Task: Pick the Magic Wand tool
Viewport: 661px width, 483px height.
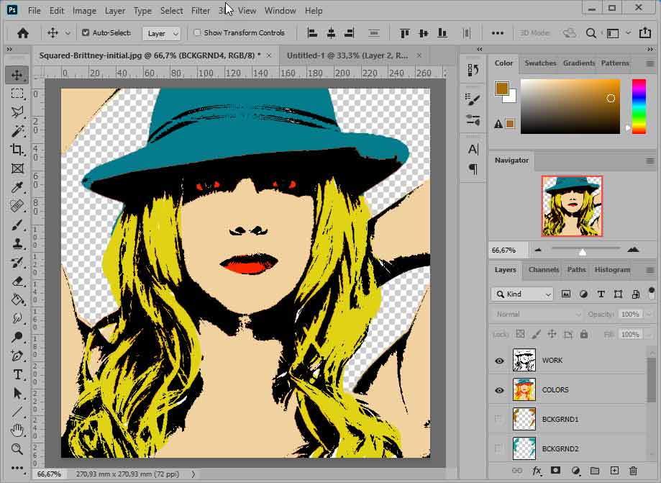Action: click(17, 131)
